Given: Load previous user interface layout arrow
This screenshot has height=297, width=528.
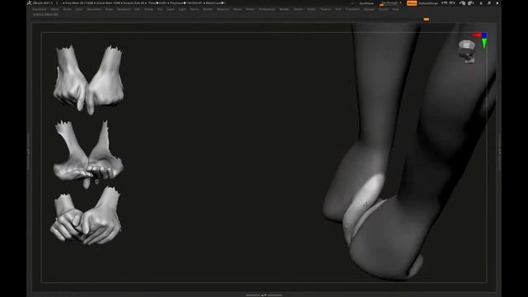Looking at the screenshot, I should (x=444, y=3).
